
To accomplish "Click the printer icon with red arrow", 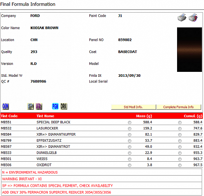I will (x=193, y=17).
